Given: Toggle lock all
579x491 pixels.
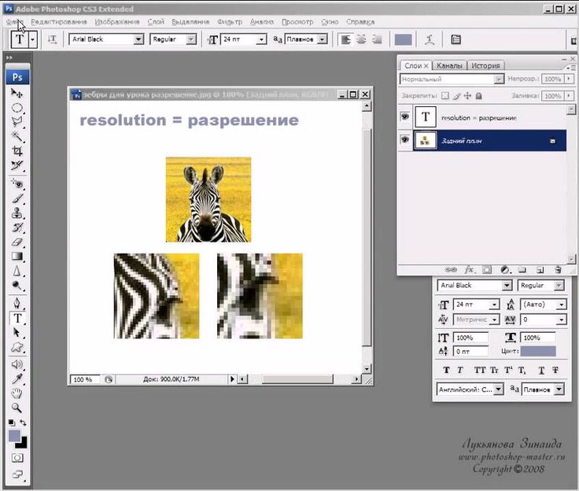Looking at the screenshot, I should [478, 96].
